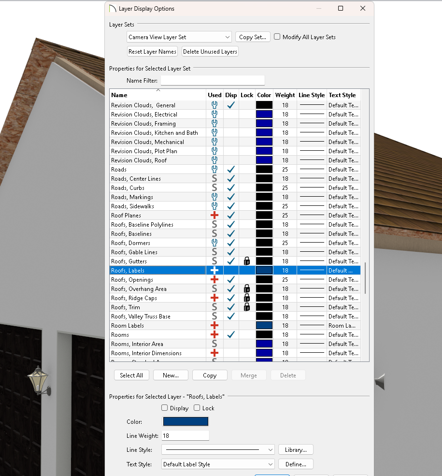Open the Camera View Layer Set dropdown
442x476 pixels.
[179, 37]
